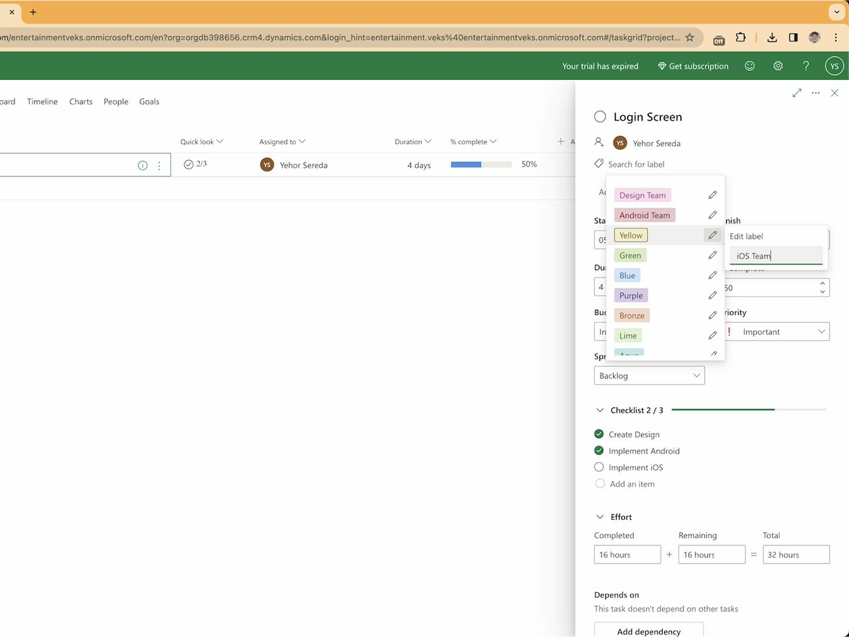Click Add an item in the checklist
The image size is (849, 637).
tap(633, 484)
